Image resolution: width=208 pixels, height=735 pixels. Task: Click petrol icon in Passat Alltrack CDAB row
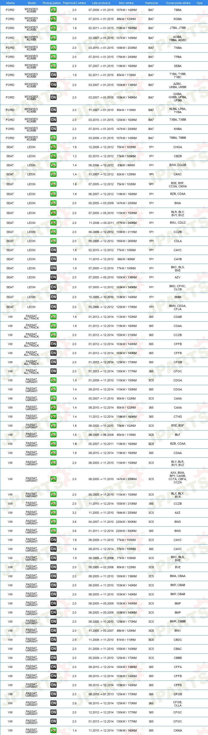[53, 317]
